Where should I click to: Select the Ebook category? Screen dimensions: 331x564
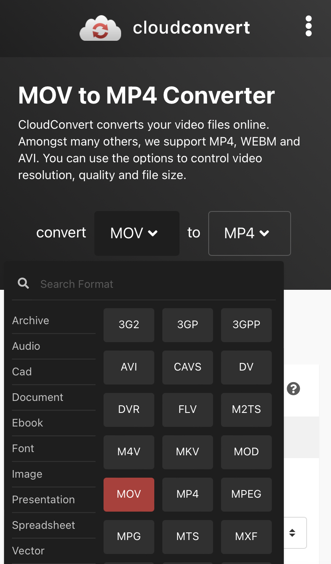[x=54, y=423]
